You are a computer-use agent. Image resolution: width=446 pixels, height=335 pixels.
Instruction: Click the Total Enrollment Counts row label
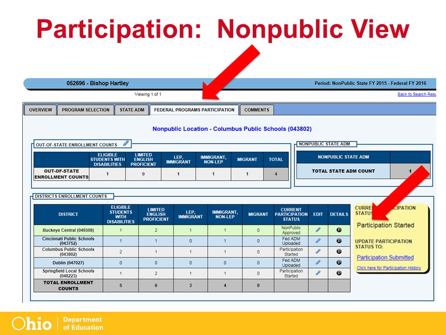tap(68, 285)
